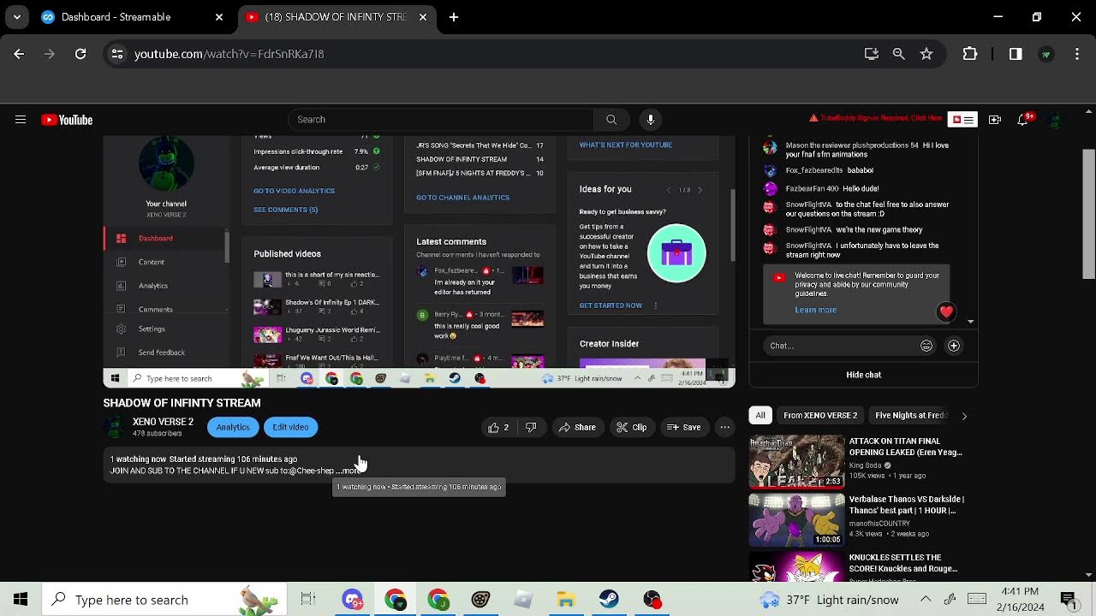The image size is (1096, 616).
Task: Show more filter chips arrow
Action: coord(964,416)
